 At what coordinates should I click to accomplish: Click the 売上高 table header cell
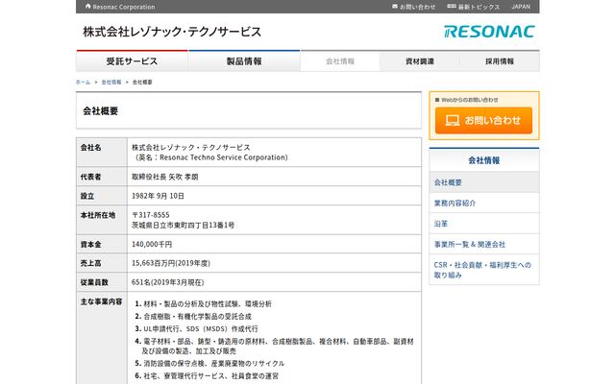pyautogui.click(x=102, y=263)
